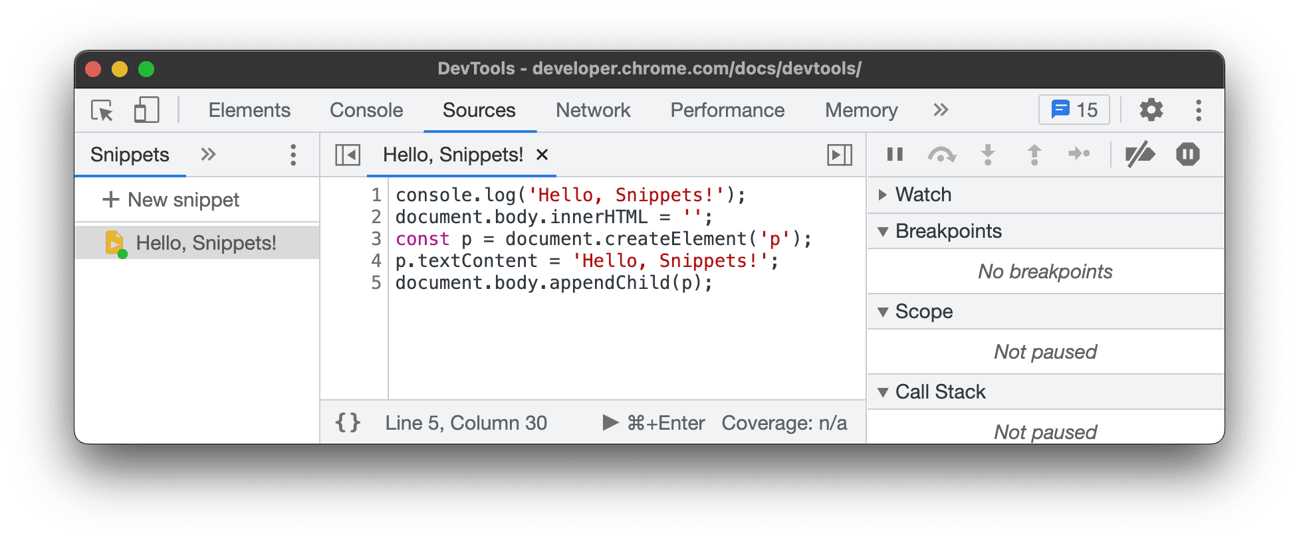Image resolution: width=1299 pixels, height=542 pixels.
Task: Run snippet with ⌘+Enter button
Action: pyautogui.click(x=653, y=422)
